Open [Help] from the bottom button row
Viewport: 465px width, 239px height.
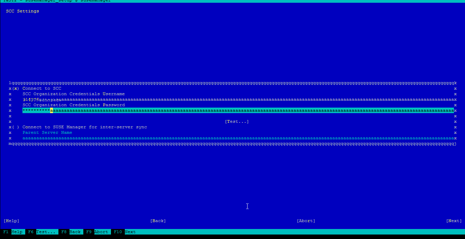click(x=11, y=221)
